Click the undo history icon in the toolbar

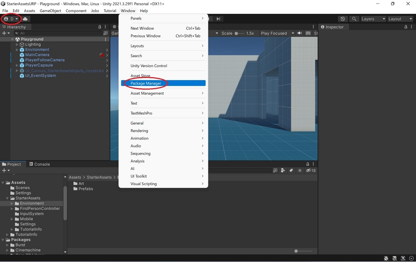(x=343, y=19)
